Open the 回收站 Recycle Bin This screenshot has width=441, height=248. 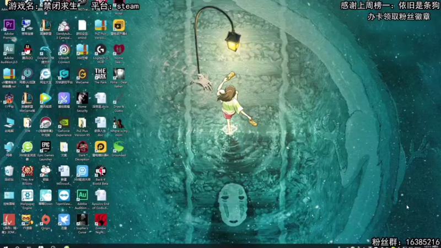(x=9, y=171)
